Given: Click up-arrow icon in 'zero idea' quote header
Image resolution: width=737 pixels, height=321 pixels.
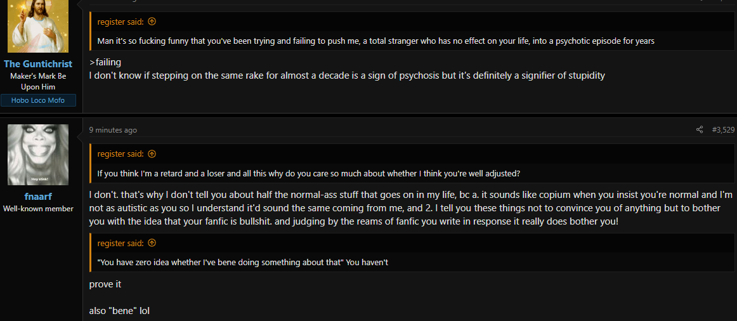Looking at the screenshot, I should point(152,243).
